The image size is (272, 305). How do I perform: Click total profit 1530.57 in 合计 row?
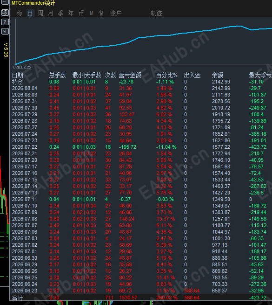(128, 298)
